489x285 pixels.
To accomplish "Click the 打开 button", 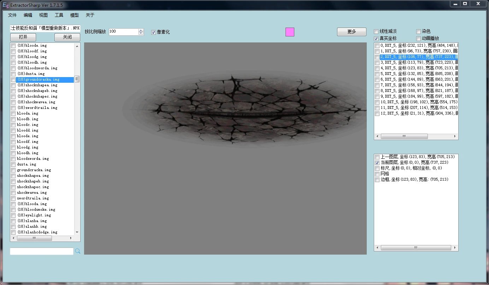I will (x=23, y=37).
